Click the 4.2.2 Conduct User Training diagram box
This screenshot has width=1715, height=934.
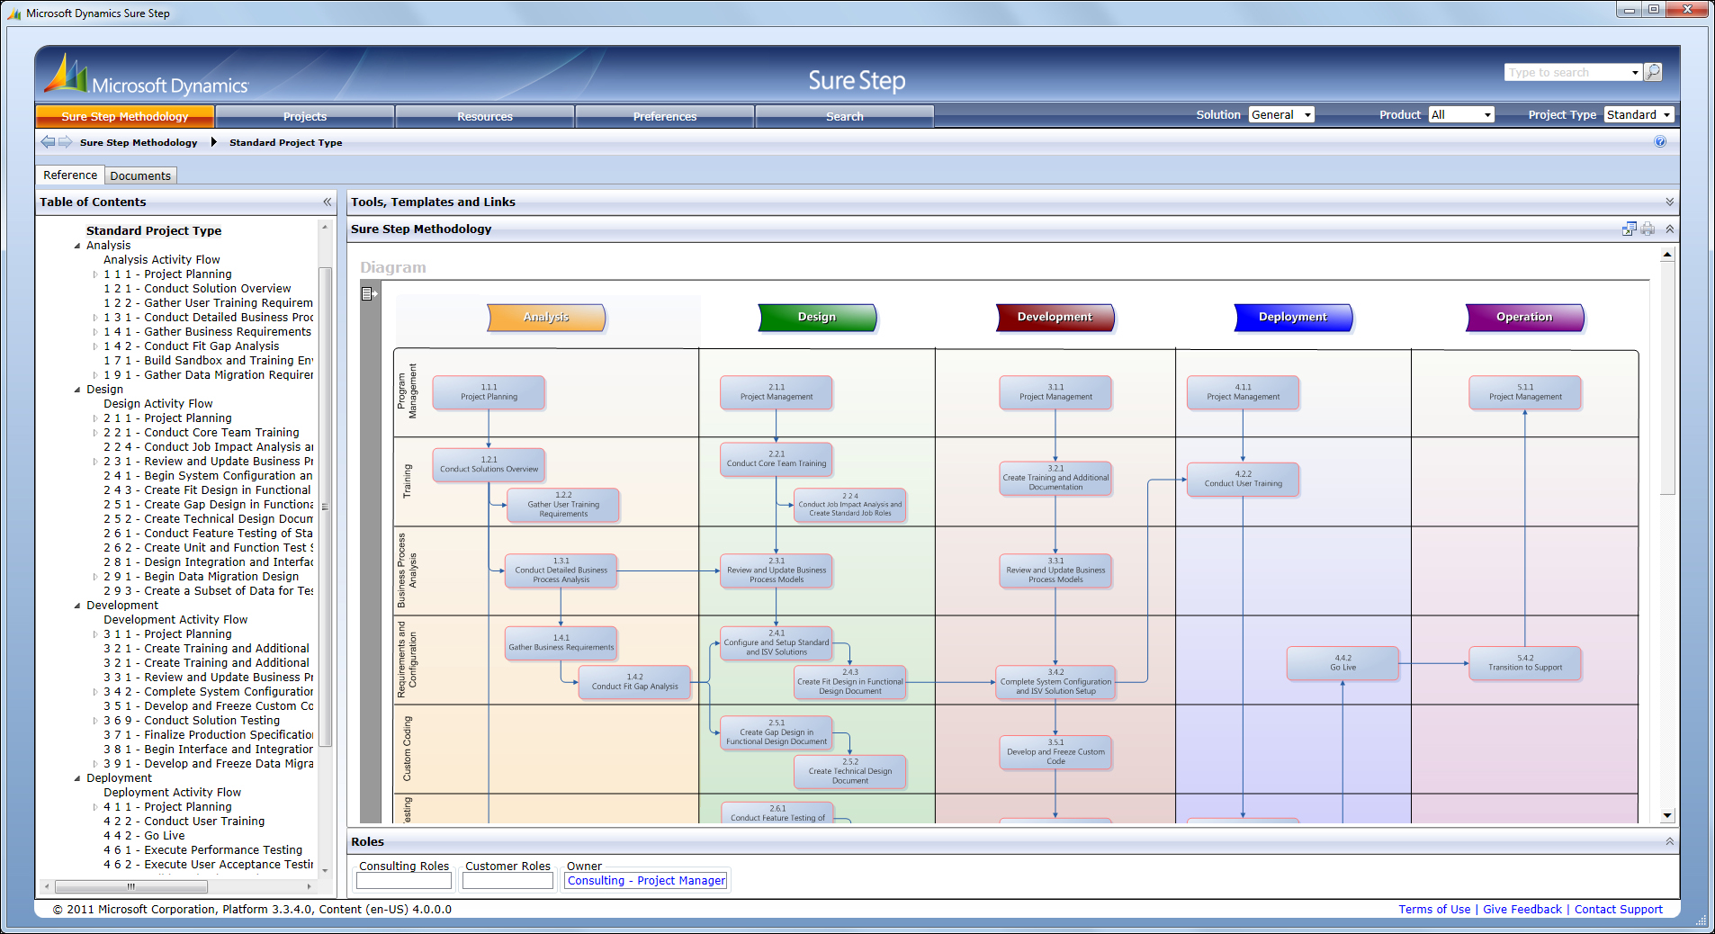point(1243,479)
